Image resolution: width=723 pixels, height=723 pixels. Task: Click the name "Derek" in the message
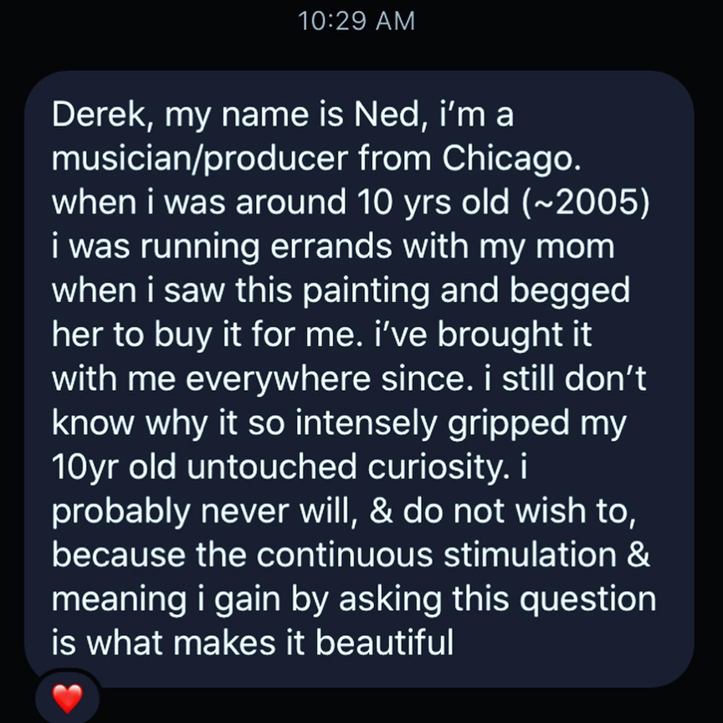(x=99, y=115)
